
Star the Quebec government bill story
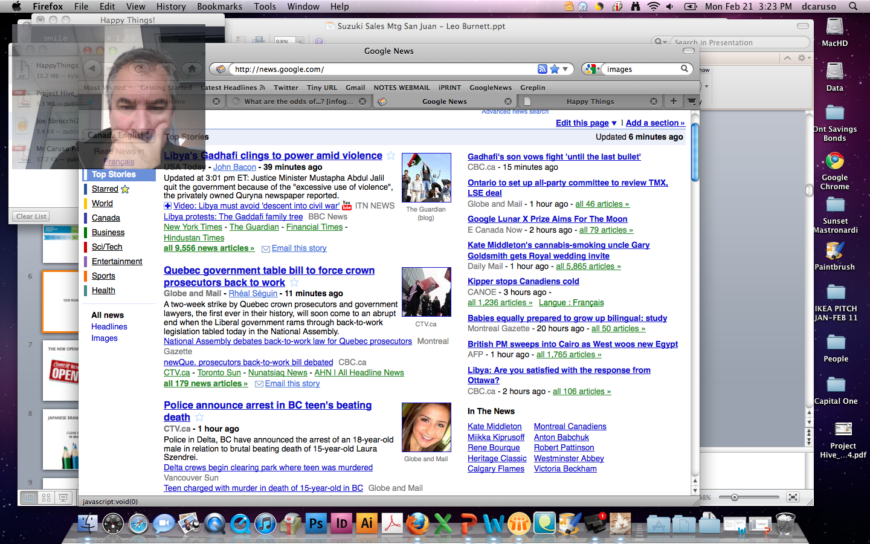[x=294, y=283]
